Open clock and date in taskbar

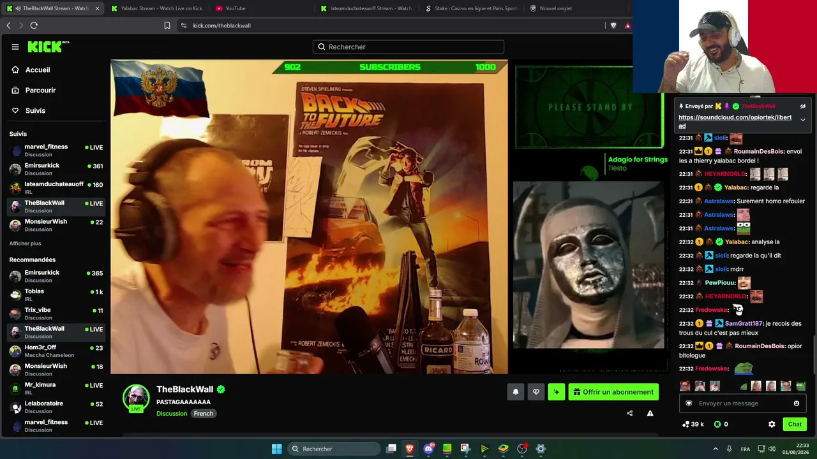[795, 449]
